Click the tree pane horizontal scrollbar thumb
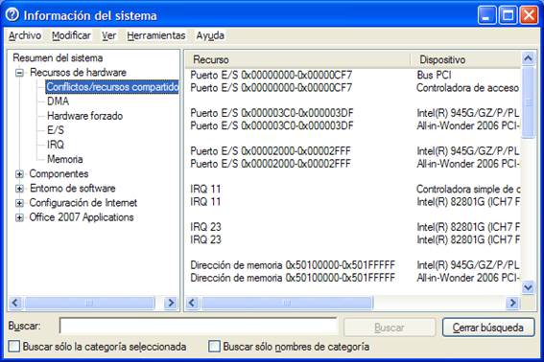Viewport: 544px width, 362px height. pos(89,303)
